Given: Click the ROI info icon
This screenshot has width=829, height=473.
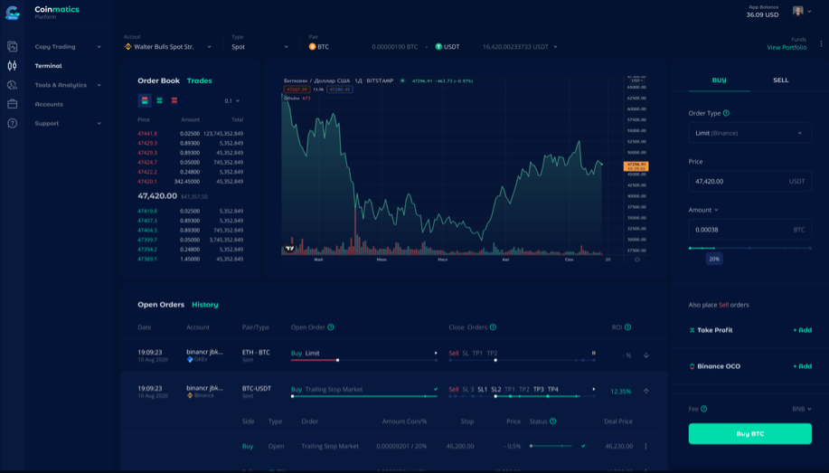Looking at the screenshot, I should pos(627,327).
